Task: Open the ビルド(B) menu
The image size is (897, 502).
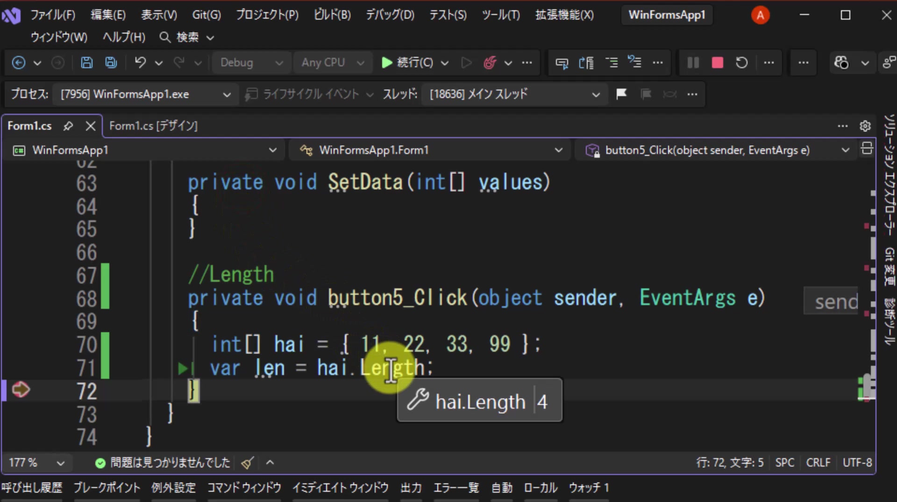Action: click(332, 15)
